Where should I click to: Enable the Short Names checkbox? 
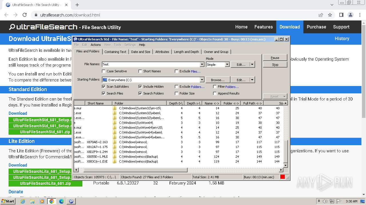[x=140, y=71]
